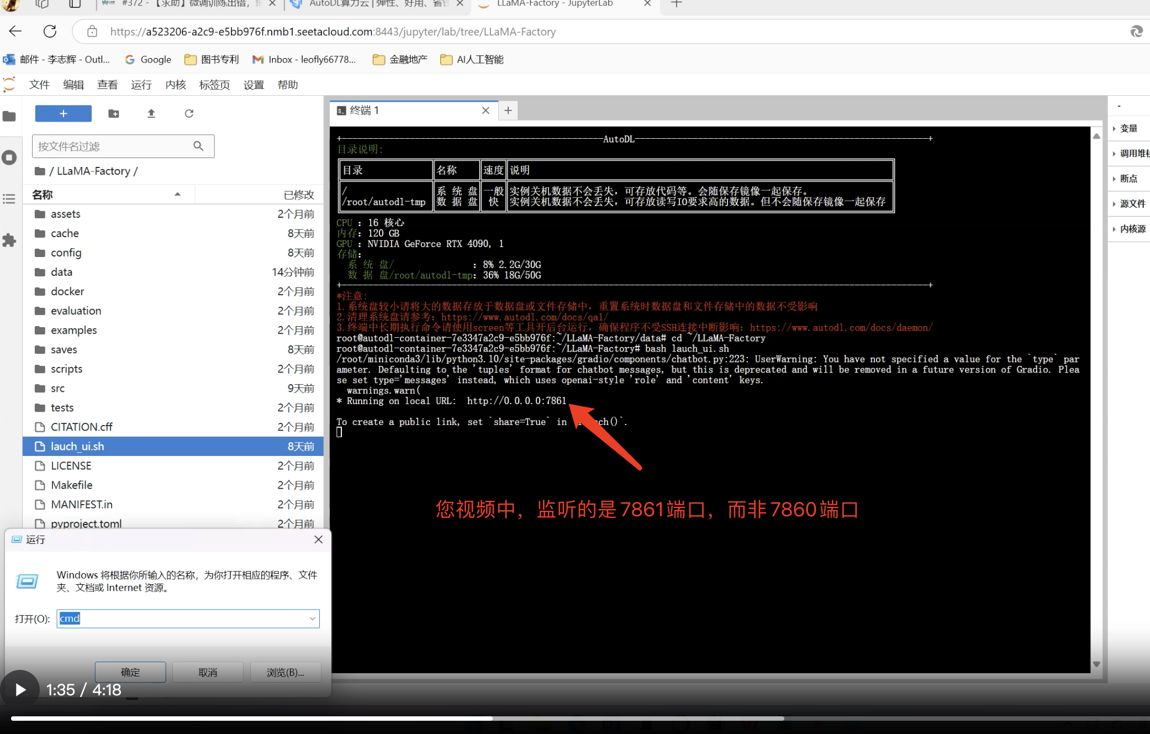Expand the 调用堆栈 debugger section
This screenshot has height=734, width=1150.
pos(1129,154)
